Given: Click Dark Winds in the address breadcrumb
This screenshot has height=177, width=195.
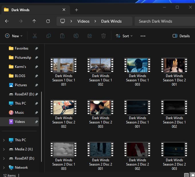Looking at the screenshot, I should pos(111,21).
